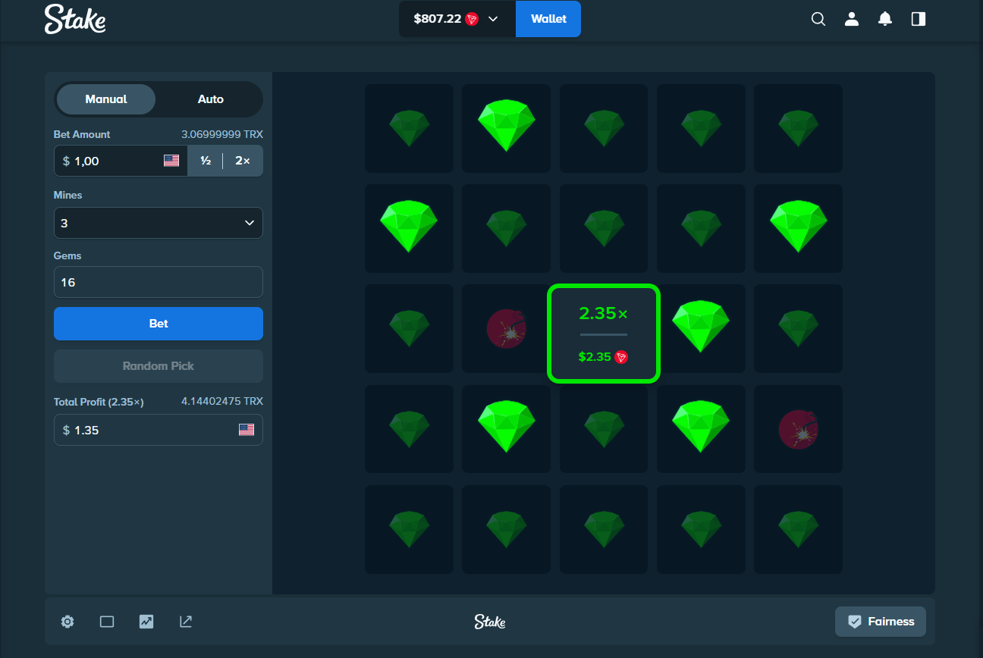Click the Stake logo in header
983x658 pixels.
[x=75, y=19]
